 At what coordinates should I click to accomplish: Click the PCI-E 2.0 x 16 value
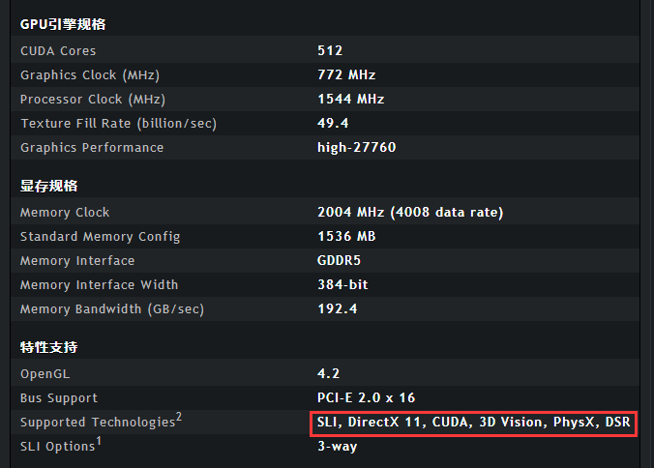pyautogui.click(x=366, y=397)
